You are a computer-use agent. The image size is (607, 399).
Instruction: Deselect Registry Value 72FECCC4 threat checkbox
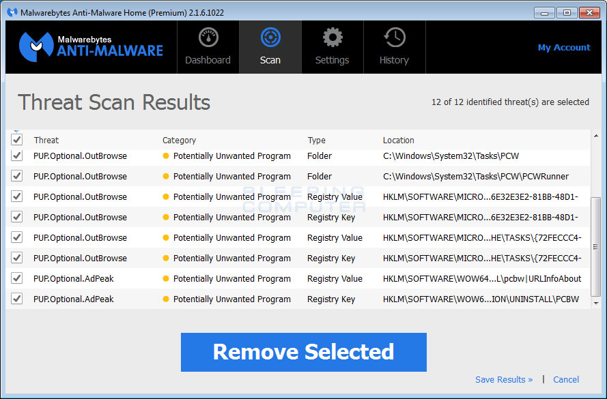coord(16,237)
